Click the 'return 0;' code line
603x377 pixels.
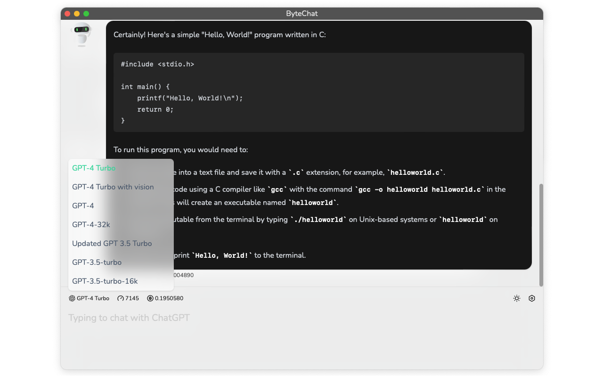[155, 109]
